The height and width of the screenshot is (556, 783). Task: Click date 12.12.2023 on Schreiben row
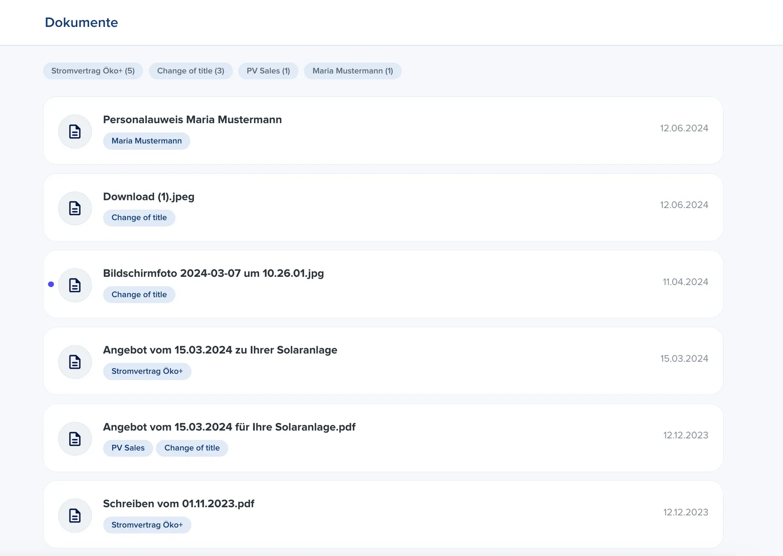point(686,512)
